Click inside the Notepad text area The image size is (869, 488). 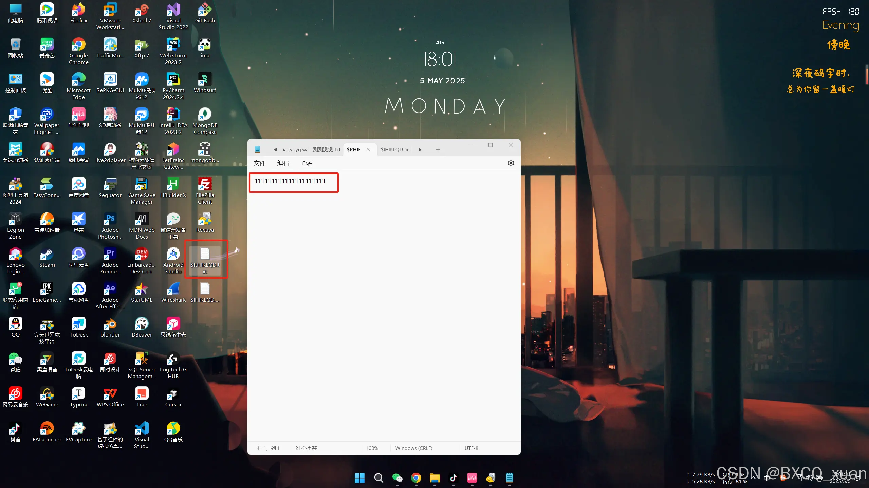point(384,305)
